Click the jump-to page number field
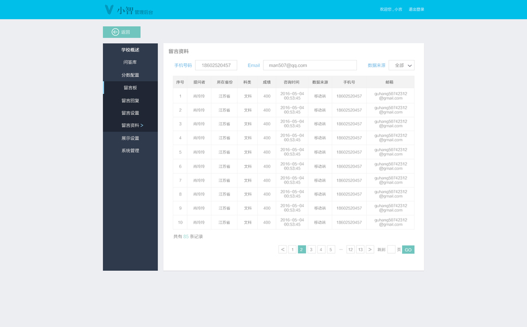This screenshot has height=327, width=527. 391,250
